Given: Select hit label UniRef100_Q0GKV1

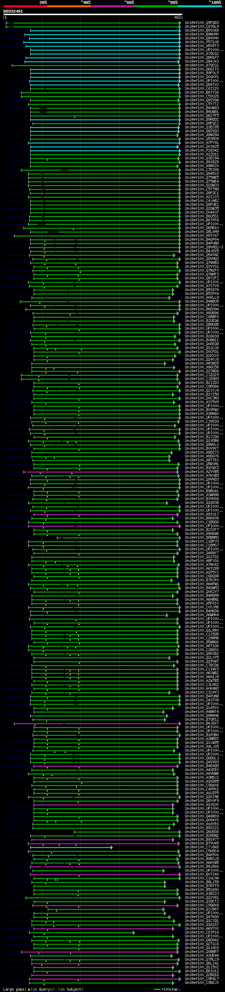Looking at the screenshot, I should (x=202, y=77).
